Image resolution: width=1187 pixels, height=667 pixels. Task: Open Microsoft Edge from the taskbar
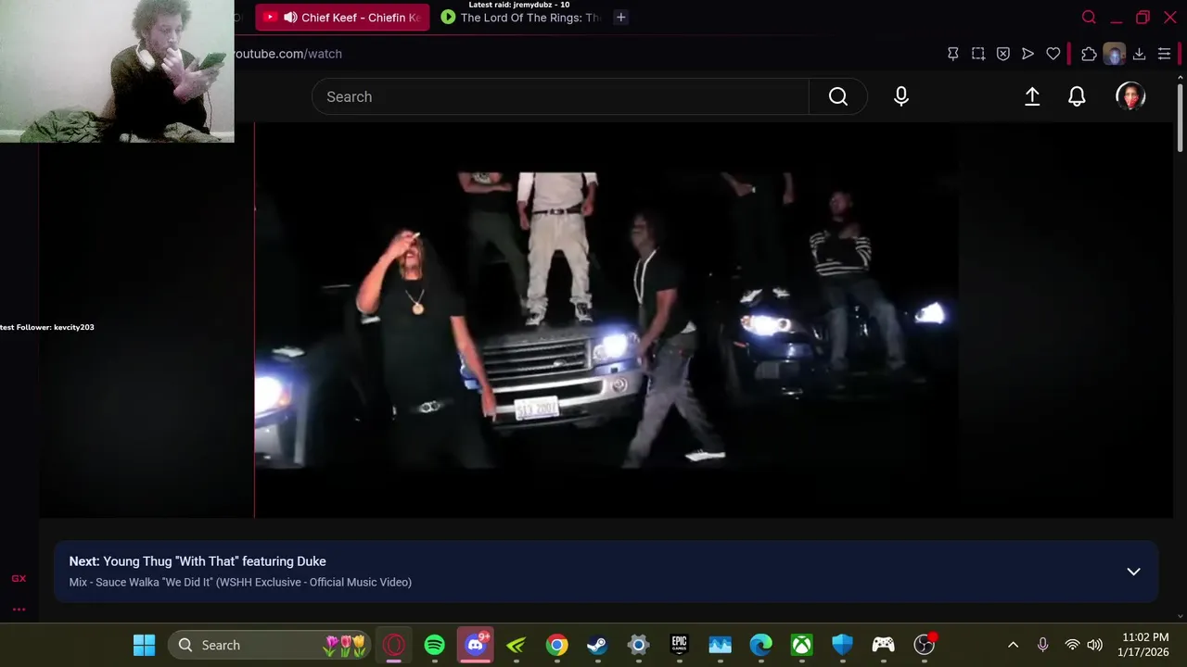pyautogui.click(x=761, y=645)
